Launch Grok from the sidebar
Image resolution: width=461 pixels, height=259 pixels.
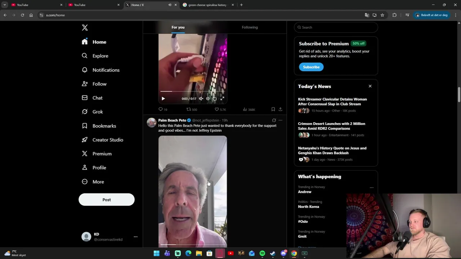tap(92, 112)
